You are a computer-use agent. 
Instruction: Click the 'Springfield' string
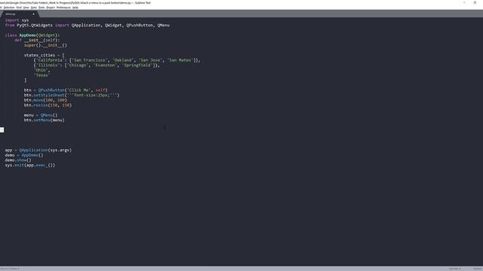(137, 65)
